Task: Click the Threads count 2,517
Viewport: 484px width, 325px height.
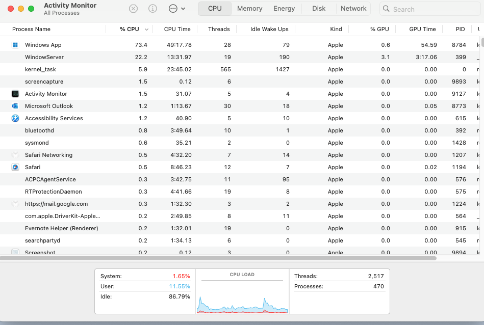Action: pos(376,276)
